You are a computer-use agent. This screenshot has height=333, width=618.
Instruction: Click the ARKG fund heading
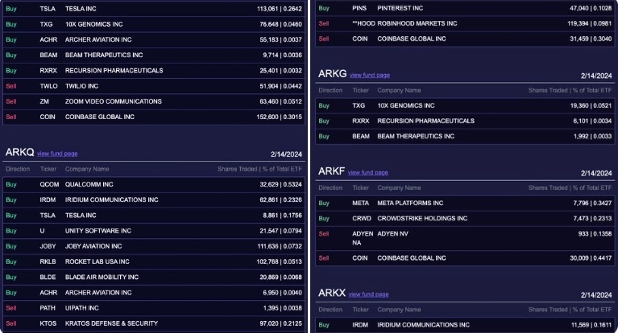click(332, 74)
